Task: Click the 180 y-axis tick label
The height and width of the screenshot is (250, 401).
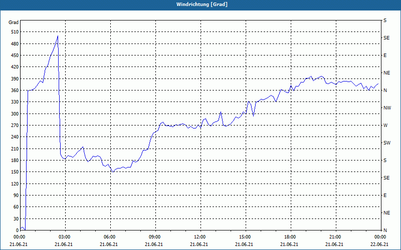Action: click(15, 160)
